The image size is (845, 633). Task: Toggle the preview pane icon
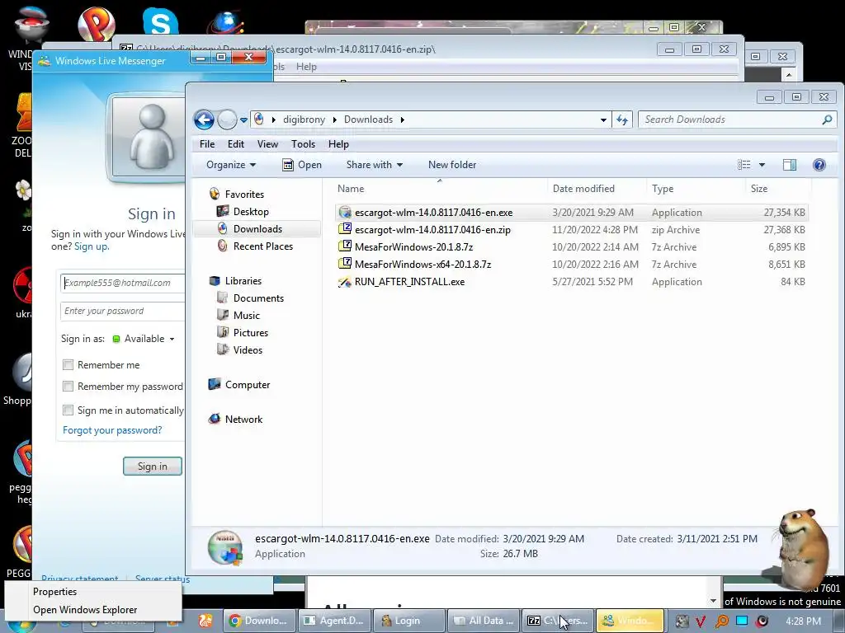(790, 165)
